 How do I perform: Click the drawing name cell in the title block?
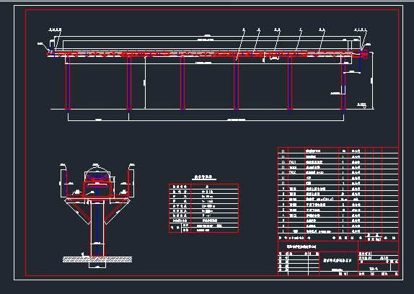pyautogui.click(x=338, y=261)
